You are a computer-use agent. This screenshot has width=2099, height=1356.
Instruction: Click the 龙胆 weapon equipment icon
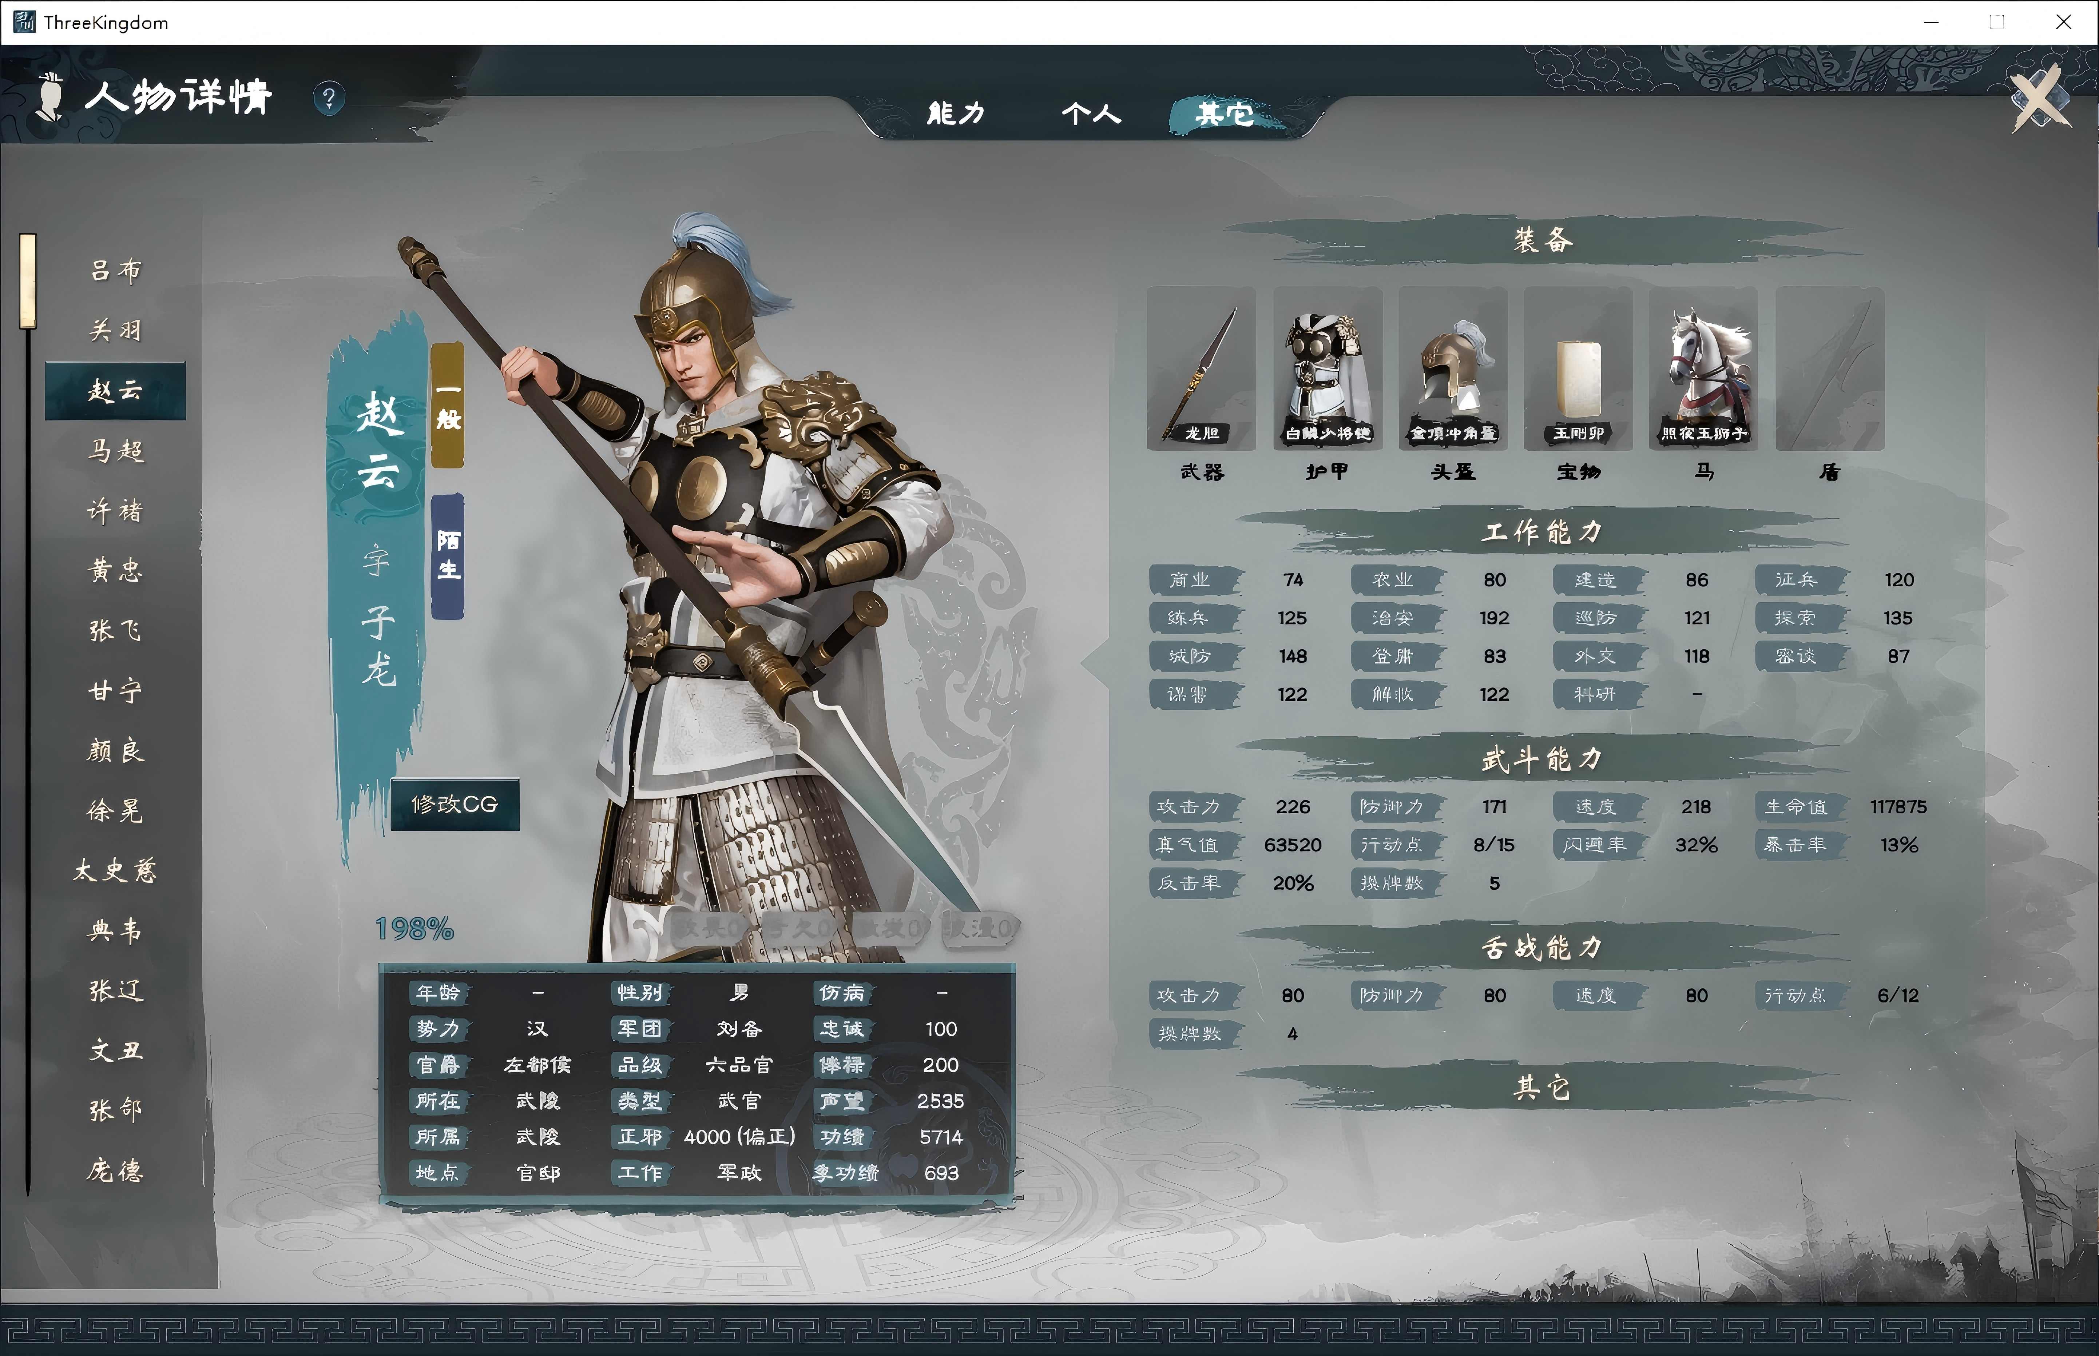tap(1202, 368)
